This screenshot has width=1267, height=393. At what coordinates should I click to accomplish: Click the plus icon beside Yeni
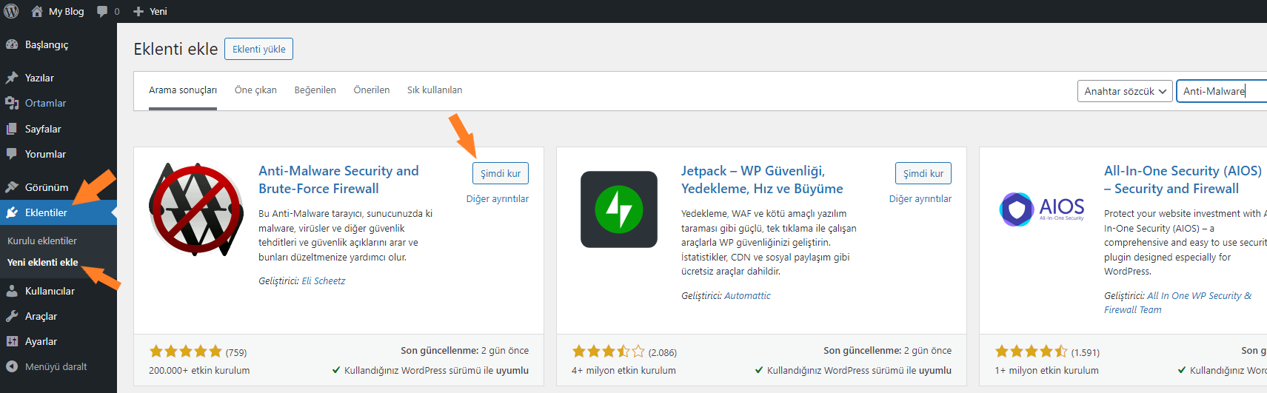point(138,11)
